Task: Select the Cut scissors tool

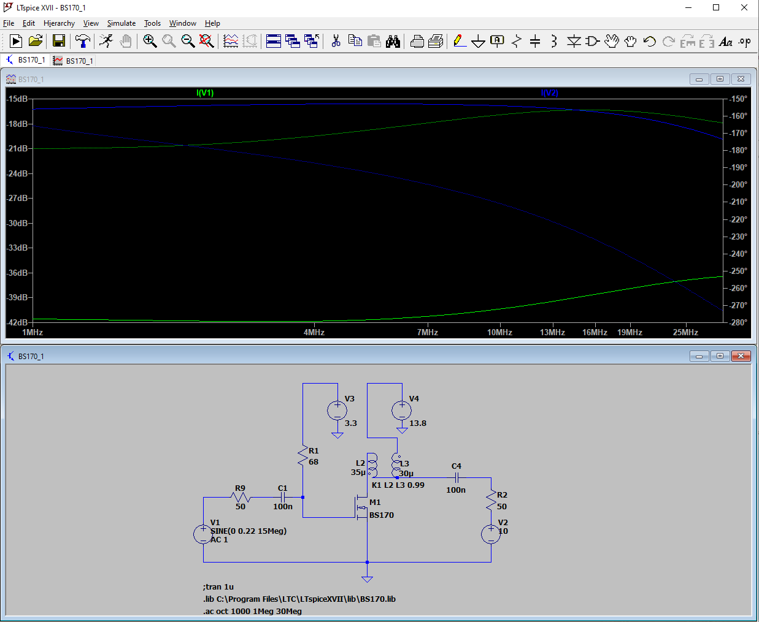Action: (336, 41)
